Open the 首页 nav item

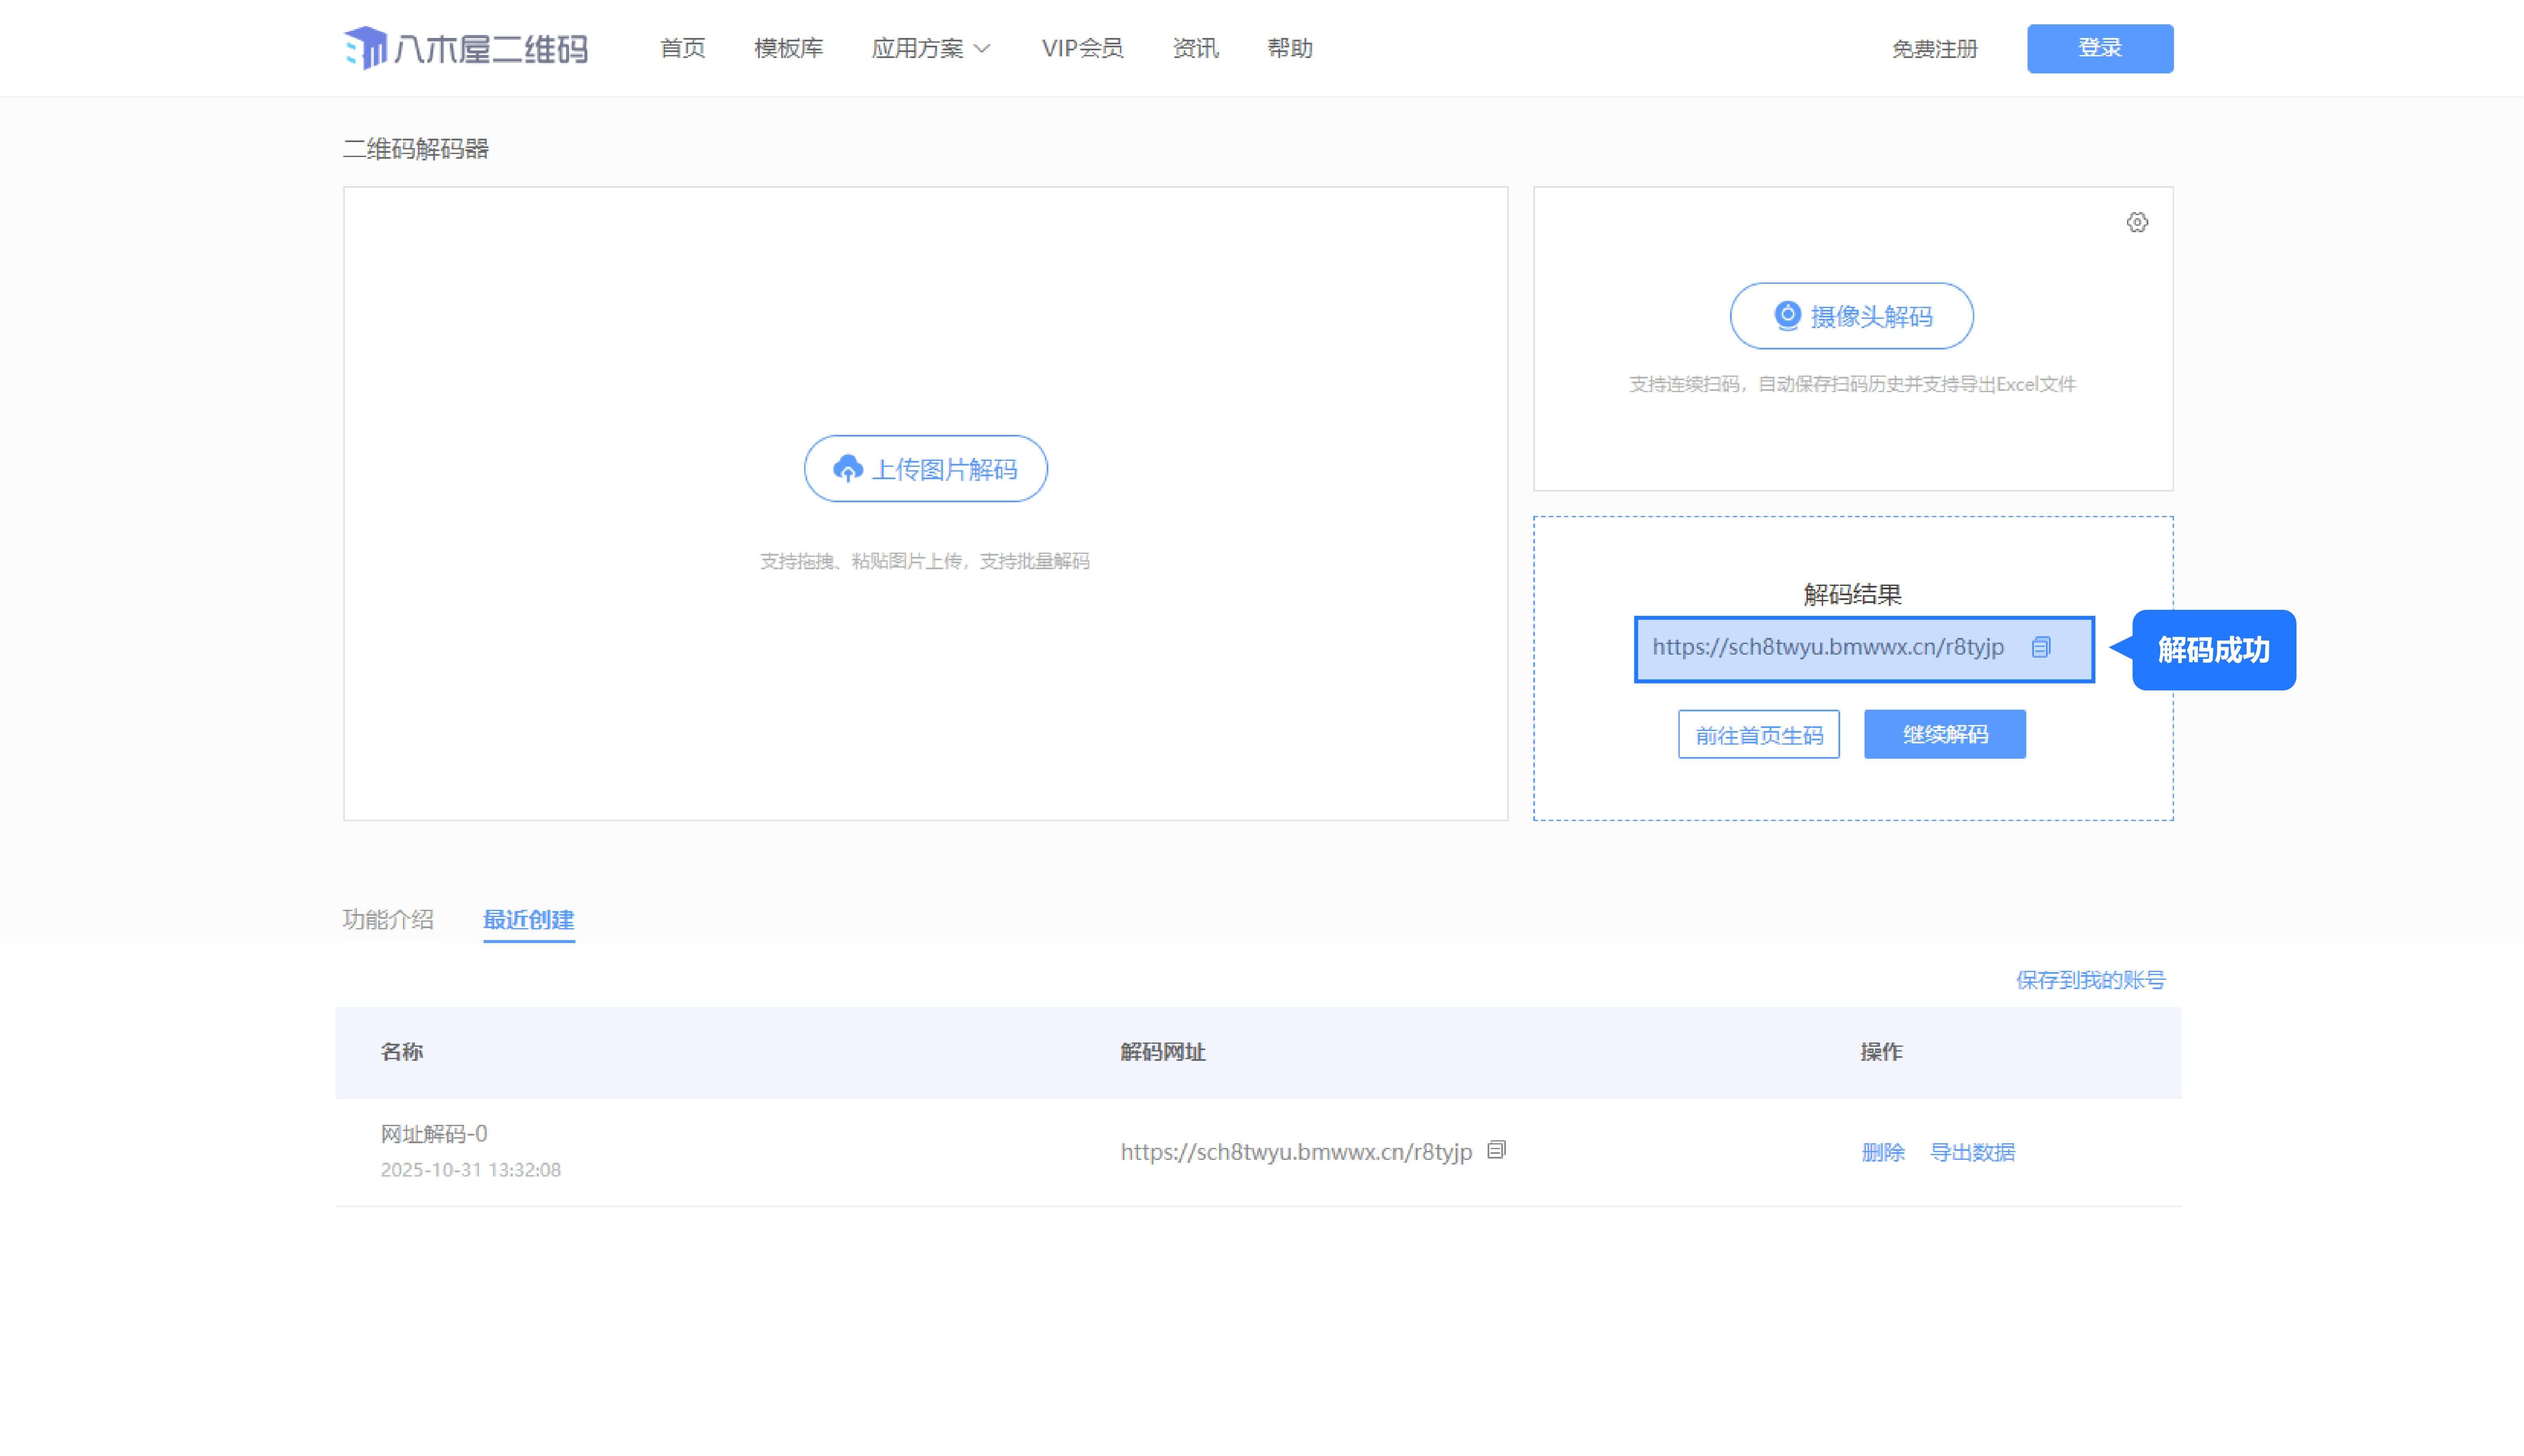pos(683,48)
